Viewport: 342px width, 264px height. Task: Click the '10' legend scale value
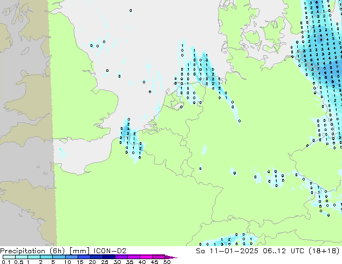click(x=67, y=262)
